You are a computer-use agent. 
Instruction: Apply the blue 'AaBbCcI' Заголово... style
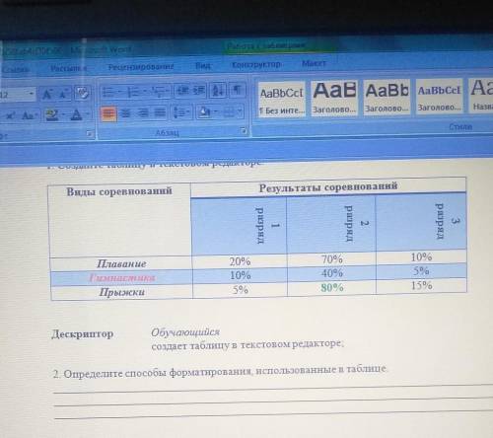click(439, 96)
